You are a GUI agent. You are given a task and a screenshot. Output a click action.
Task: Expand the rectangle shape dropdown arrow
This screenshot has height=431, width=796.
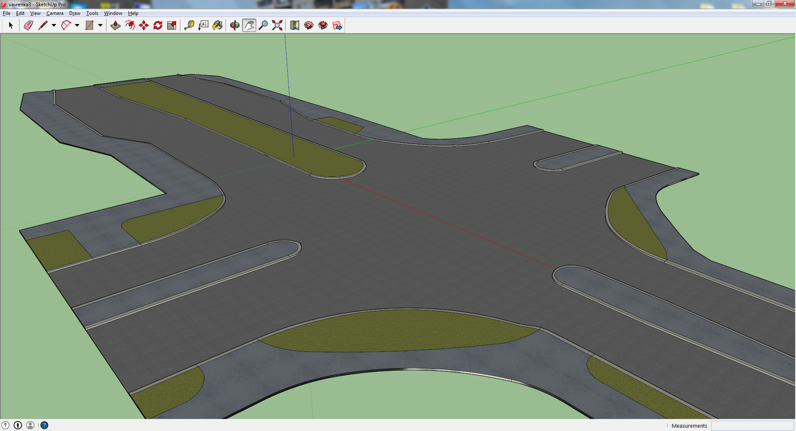(x=100, y=26)
